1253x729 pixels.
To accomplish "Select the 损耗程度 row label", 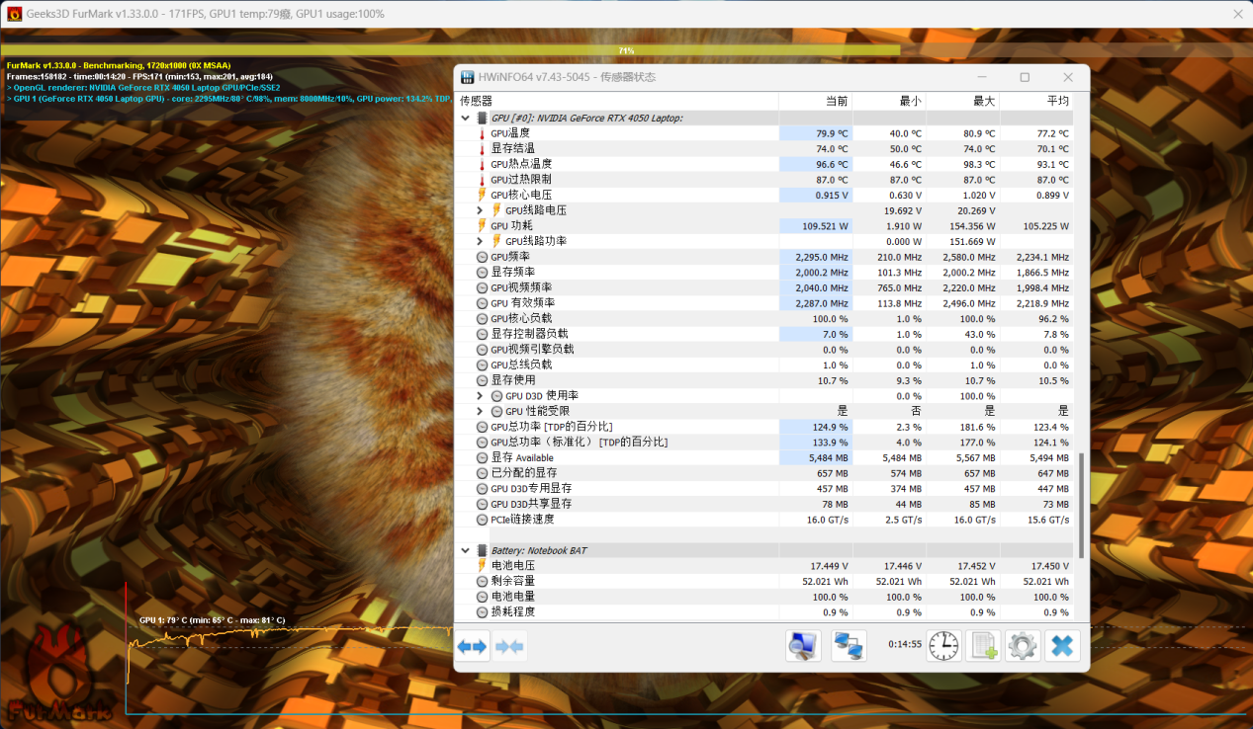I will (x=513, y=612).
